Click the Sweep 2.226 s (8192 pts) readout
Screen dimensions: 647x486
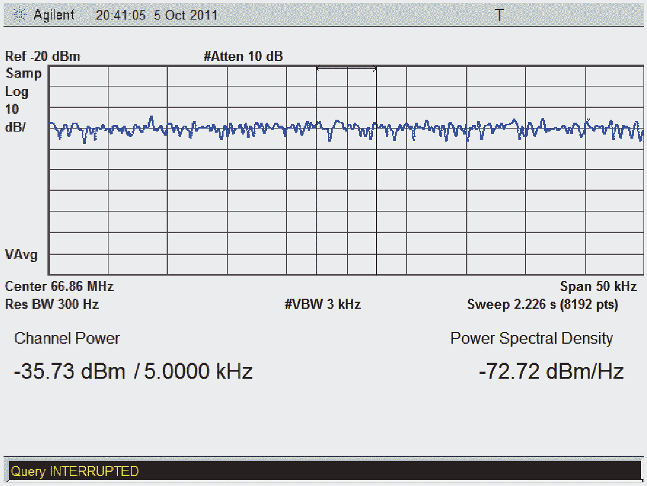click(x=542, y=305)
